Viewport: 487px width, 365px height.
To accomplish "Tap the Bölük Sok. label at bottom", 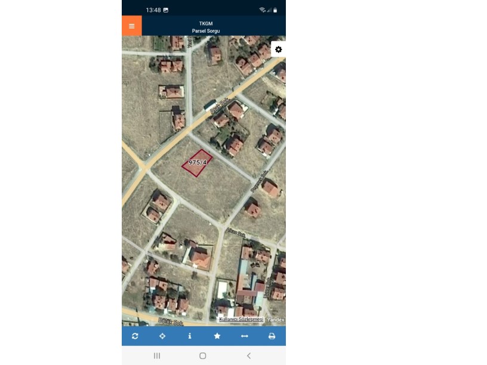I will [x=171, y=322].
